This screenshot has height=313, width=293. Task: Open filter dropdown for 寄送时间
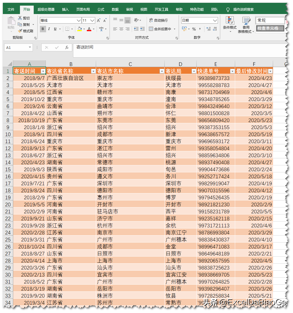coord(43,71)
